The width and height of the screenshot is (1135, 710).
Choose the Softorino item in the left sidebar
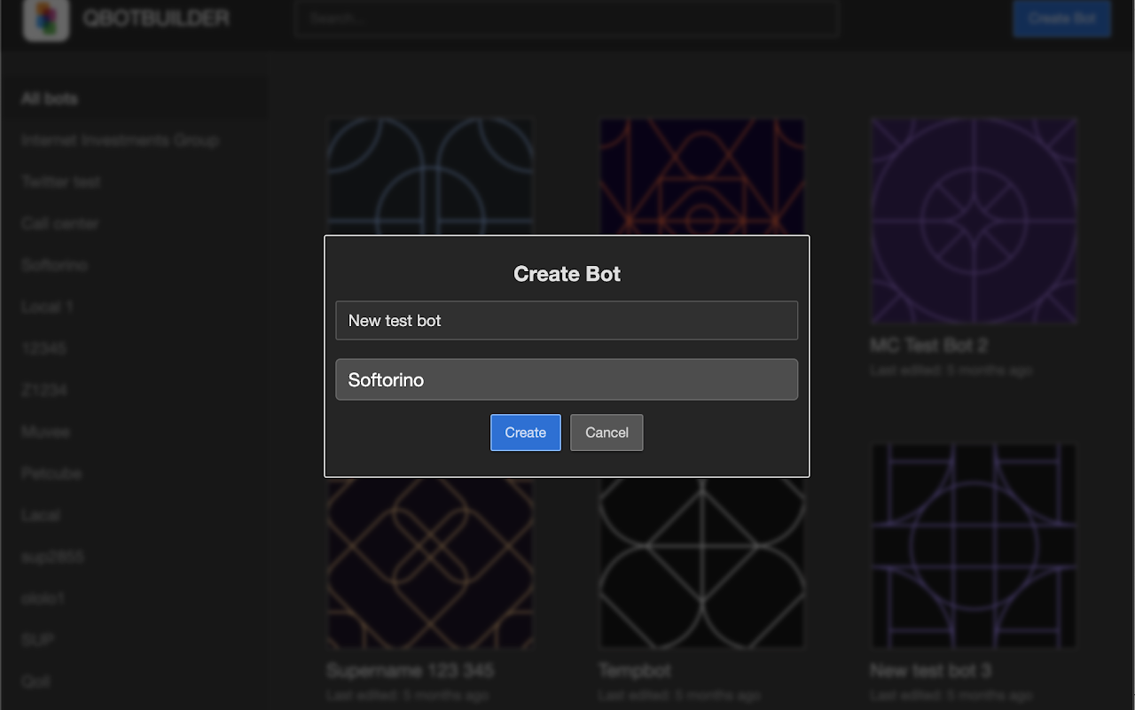54,265
